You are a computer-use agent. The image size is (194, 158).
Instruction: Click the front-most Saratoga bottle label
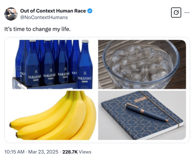tap(84, 79)
